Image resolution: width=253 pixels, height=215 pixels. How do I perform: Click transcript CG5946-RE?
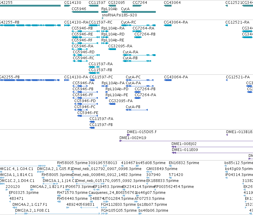click(x=82, y=34)
